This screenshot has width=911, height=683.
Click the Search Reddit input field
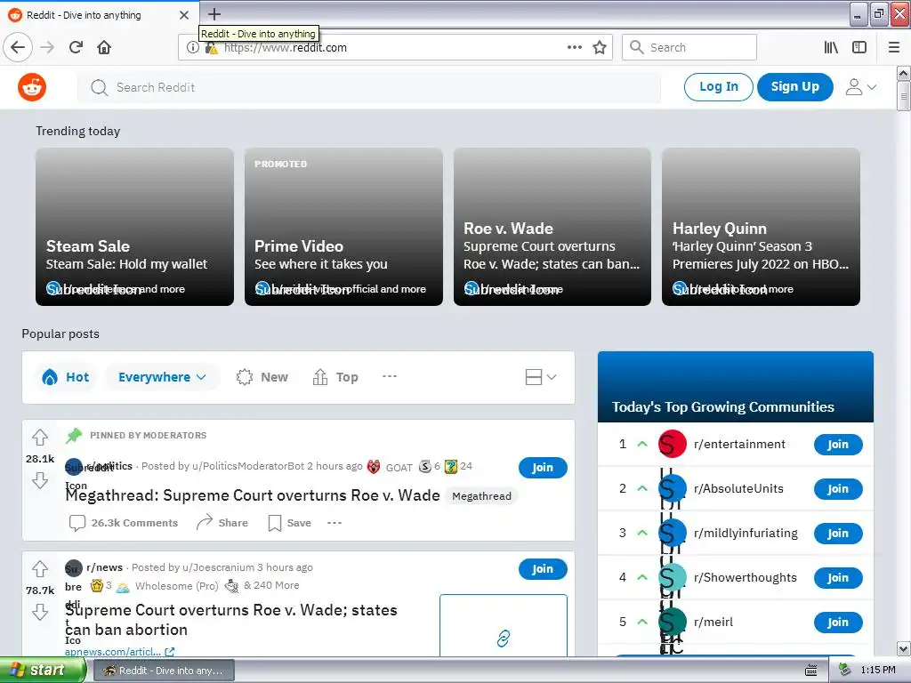(x=369, y=88)
